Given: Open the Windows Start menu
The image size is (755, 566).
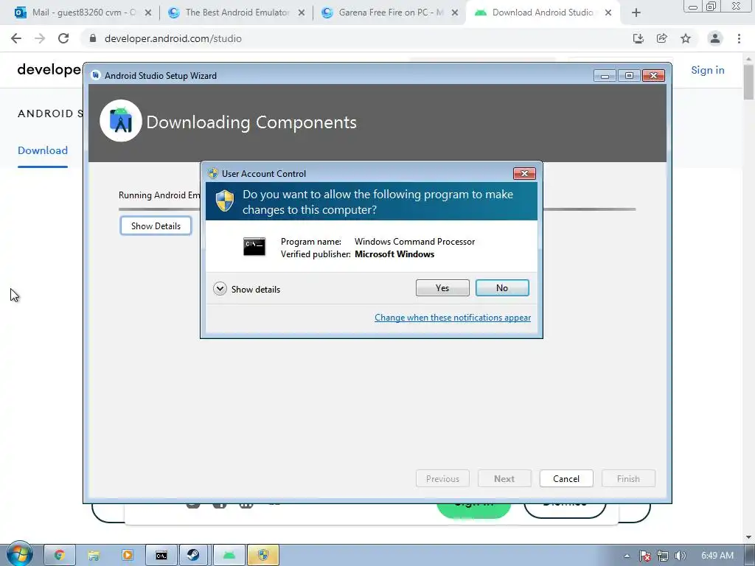Looking at the screenshot, I should (x=19, y=555).
